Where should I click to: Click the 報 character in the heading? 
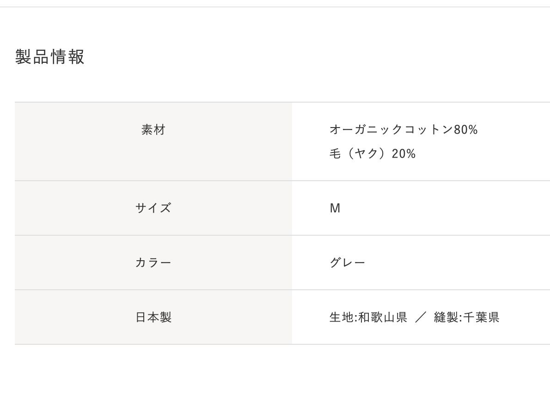coord(77,57)
